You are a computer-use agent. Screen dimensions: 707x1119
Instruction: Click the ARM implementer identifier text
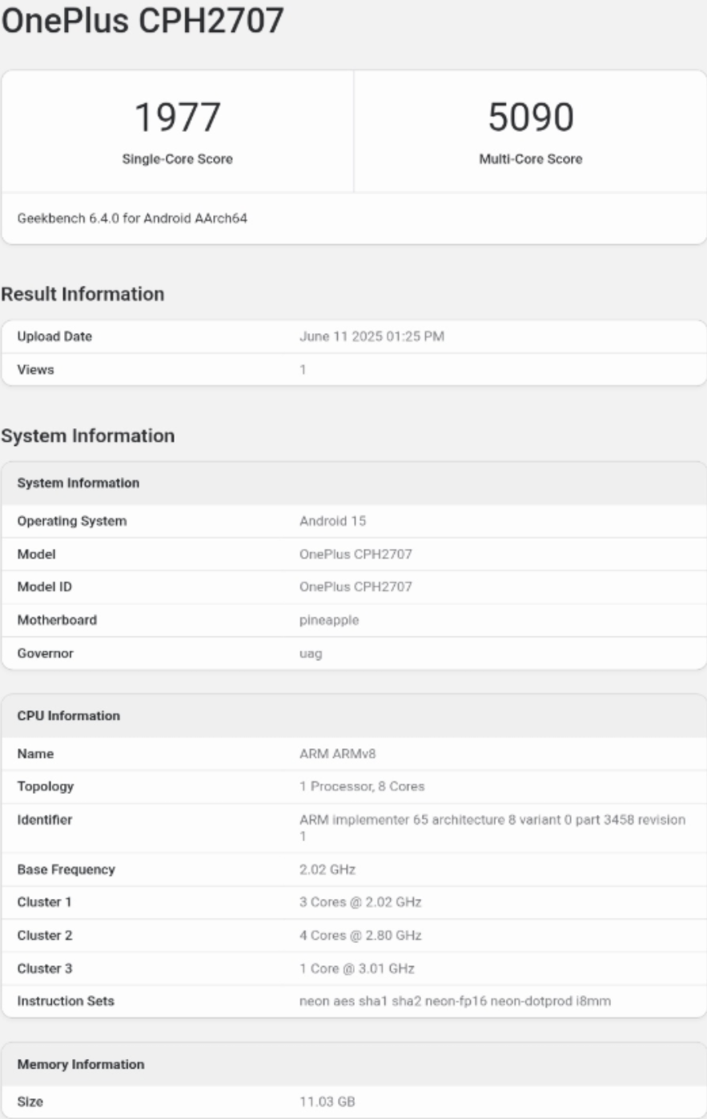point(492,828)
